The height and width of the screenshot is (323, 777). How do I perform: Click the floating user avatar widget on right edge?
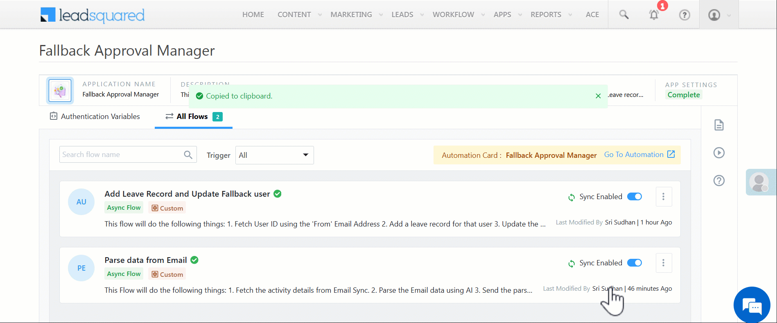click(x=761, y=182)
